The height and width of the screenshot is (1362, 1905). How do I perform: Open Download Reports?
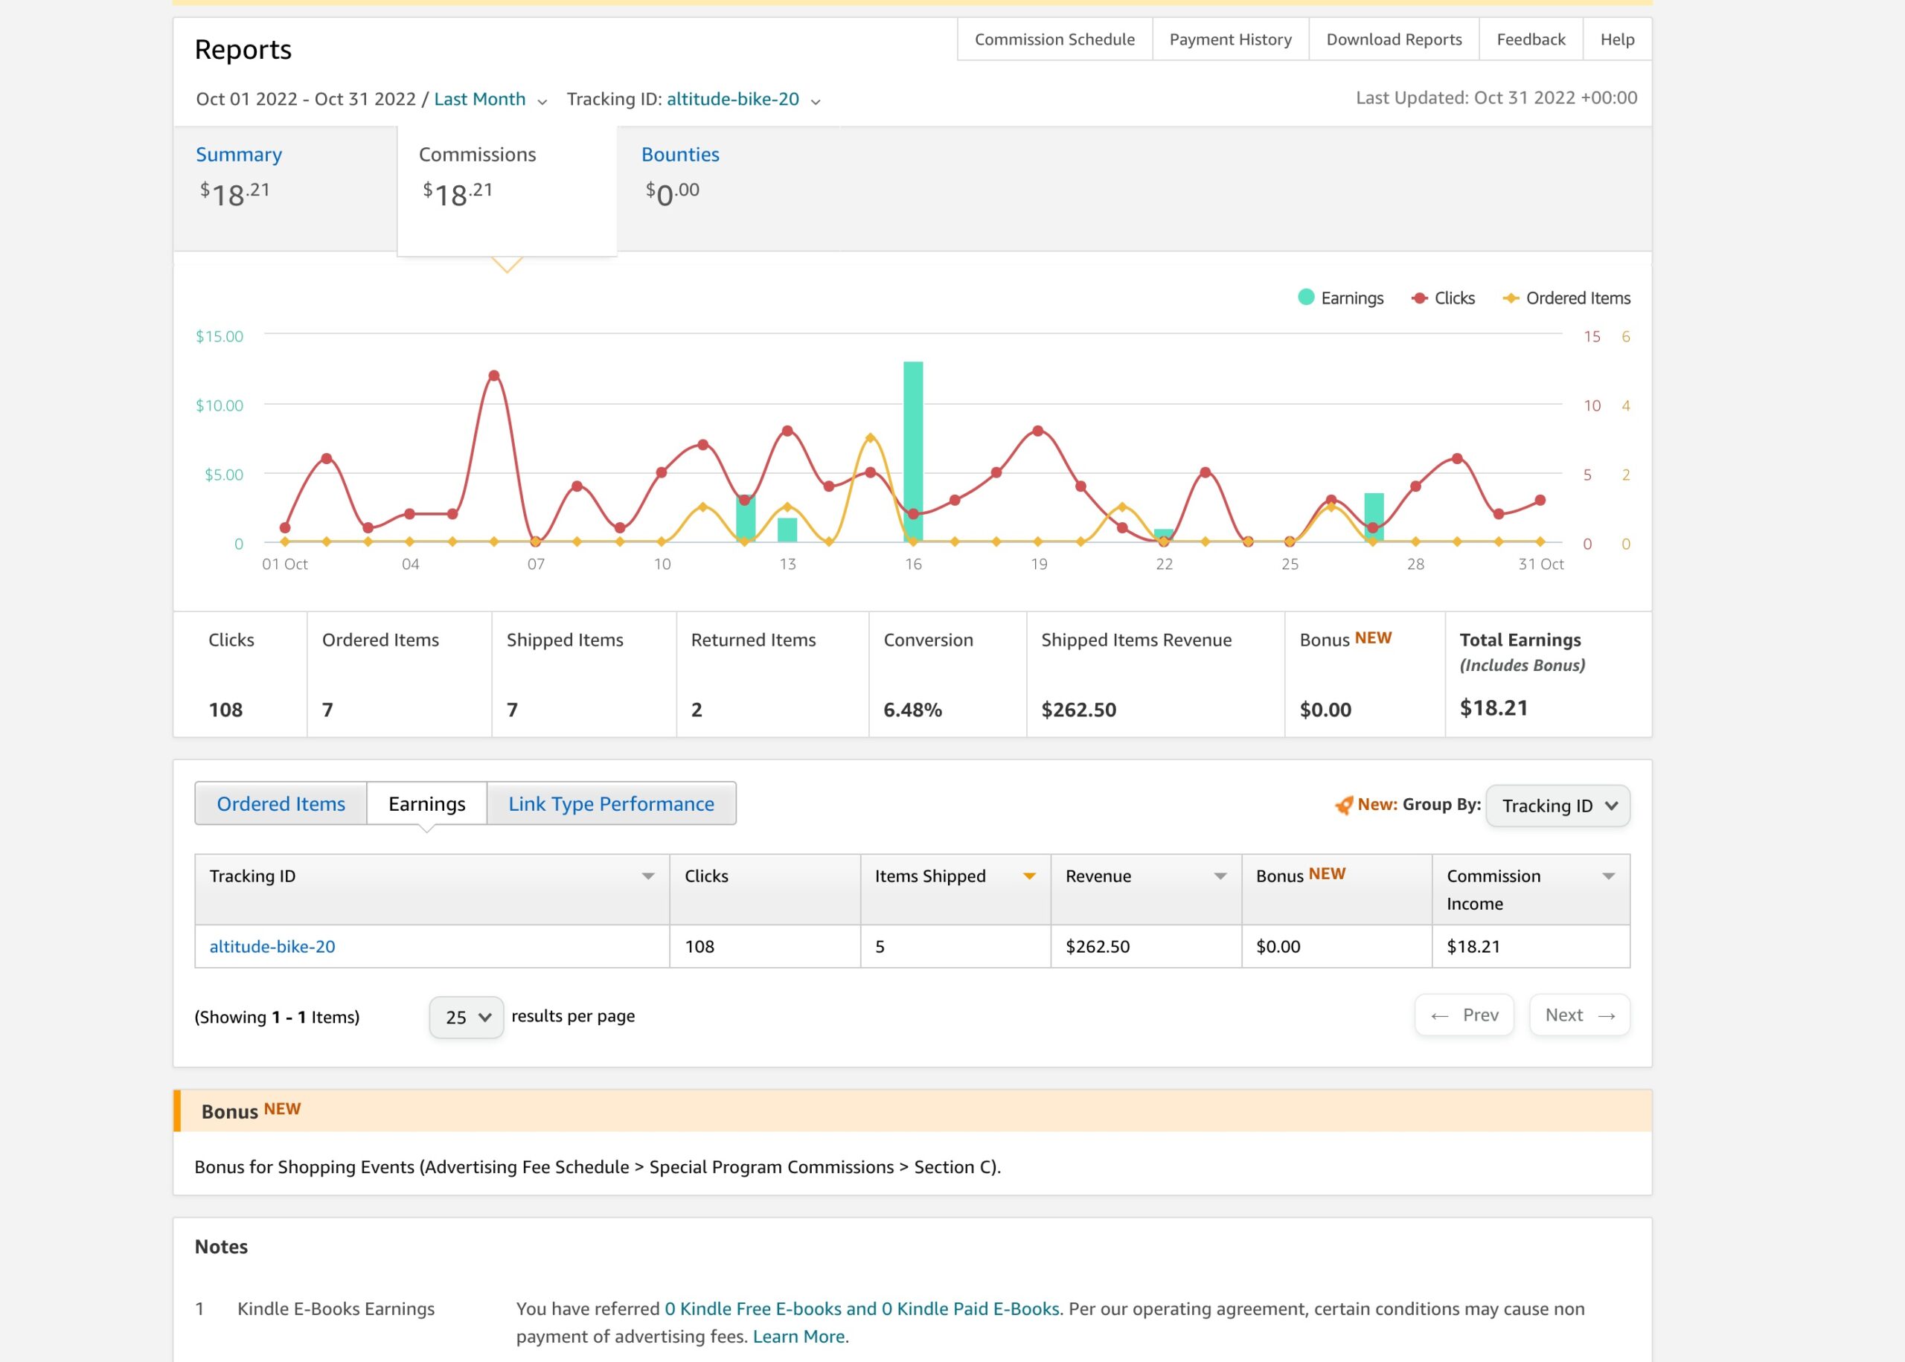pos(1393,39)
